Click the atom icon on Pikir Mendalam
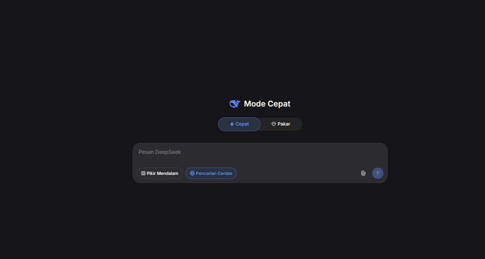Image resolution: width=485 pixels, height=259 pixels. tap(143, 173)
